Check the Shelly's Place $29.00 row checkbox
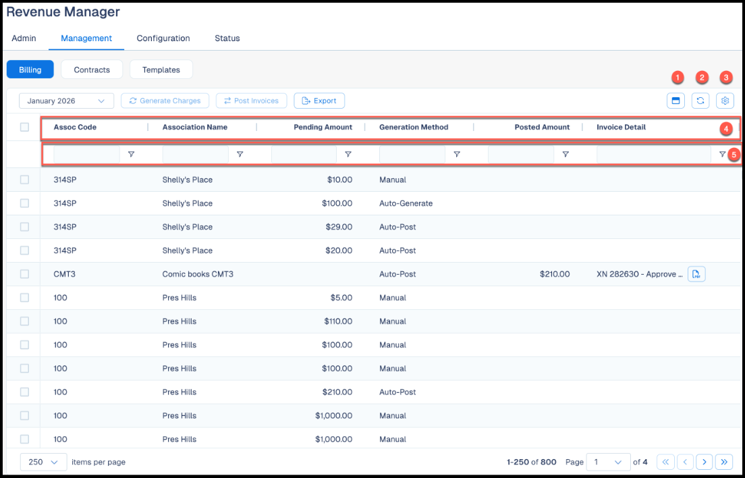The height and width of the screenshot is (478, 745). point(25,227)
